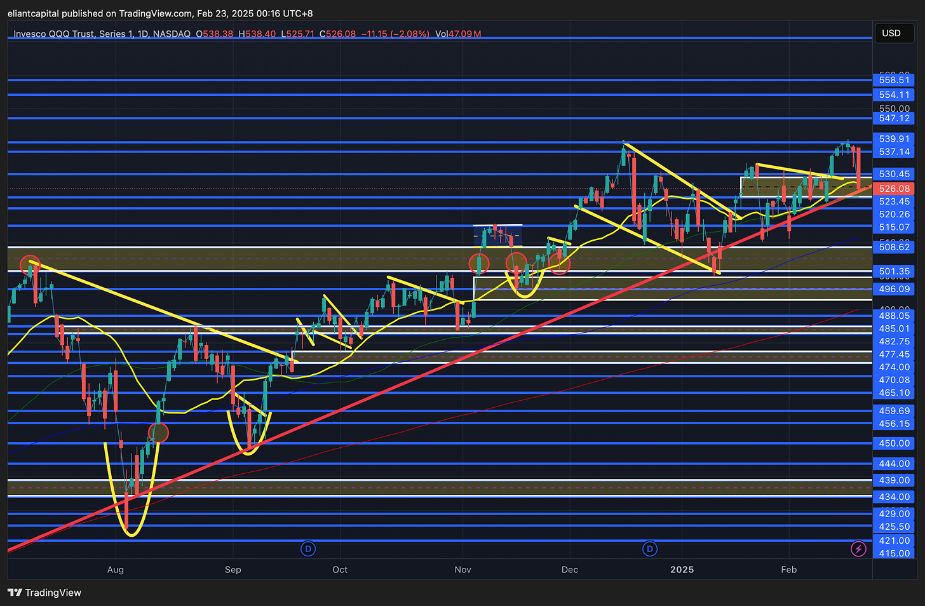Click the Aug label on time axis
The width and height of the screenshot is (925, 606).
[x=116, y=570]
